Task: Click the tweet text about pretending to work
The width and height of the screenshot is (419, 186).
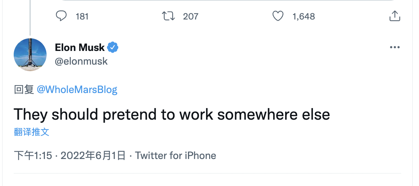Action: [172, 114]
